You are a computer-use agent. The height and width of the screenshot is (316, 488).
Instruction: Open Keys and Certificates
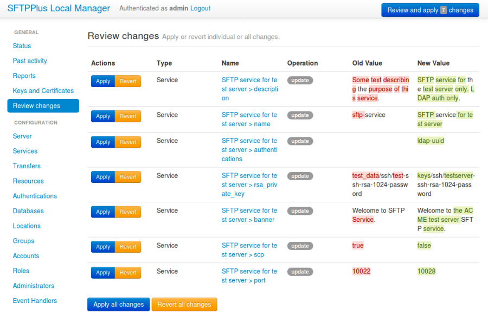click(x=43, y=90)
